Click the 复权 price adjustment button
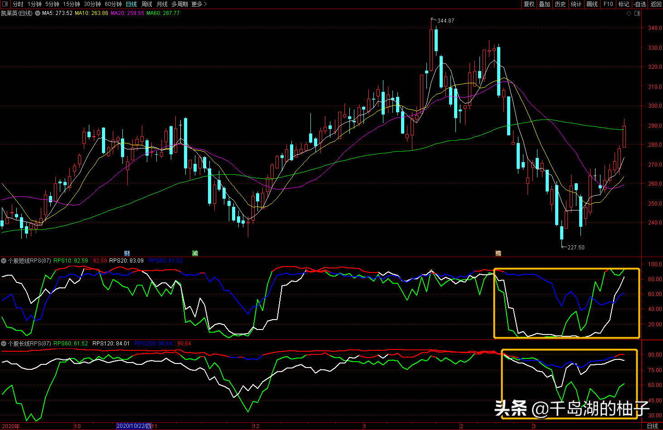 (529, 4)
